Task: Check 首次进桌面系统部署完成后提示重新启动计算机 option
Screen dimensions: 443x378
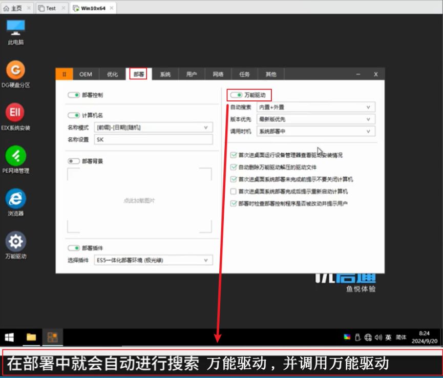Action: pos(234,192)
